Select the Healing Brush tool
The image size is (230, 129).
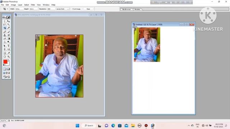(x=5, y=32)
